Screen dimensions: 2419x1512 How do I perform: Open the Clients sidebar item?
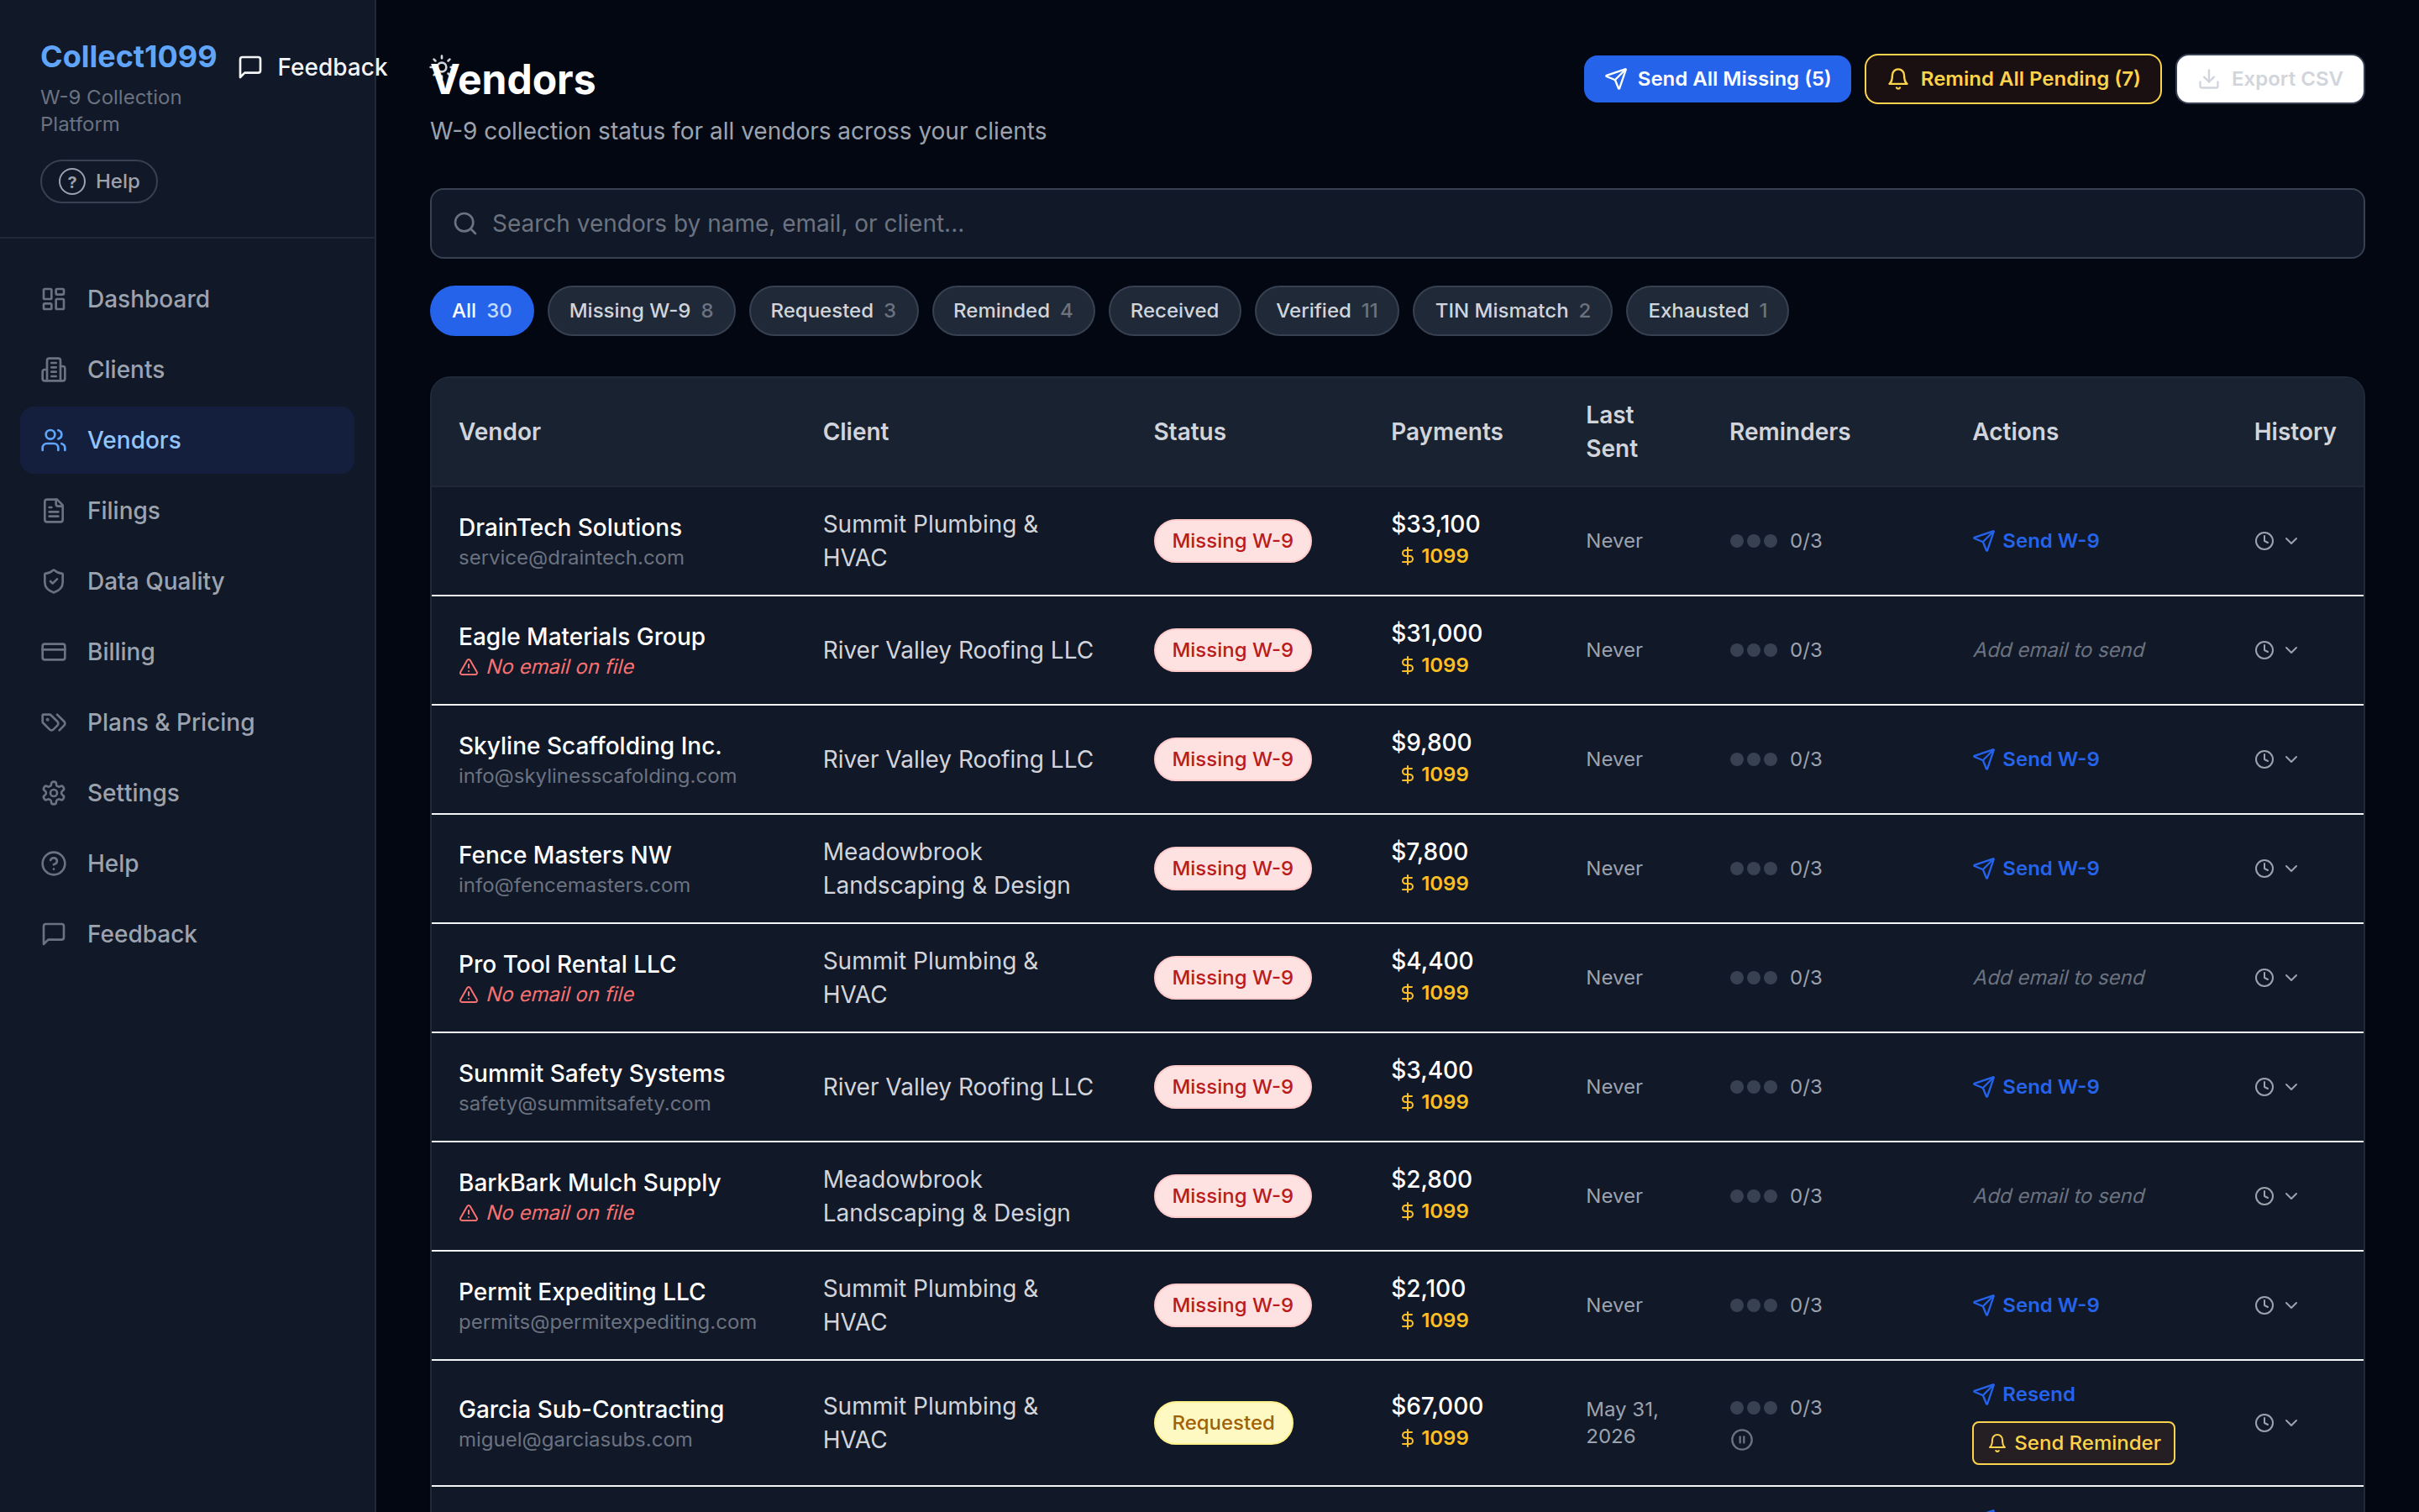click(187, 370)
